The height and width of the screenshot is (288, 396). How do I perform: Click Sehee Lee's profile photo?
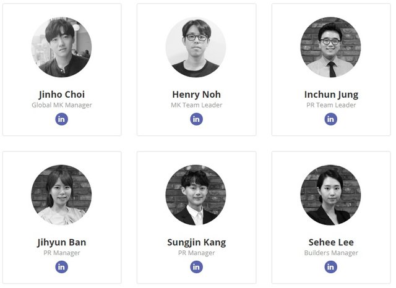331,195
